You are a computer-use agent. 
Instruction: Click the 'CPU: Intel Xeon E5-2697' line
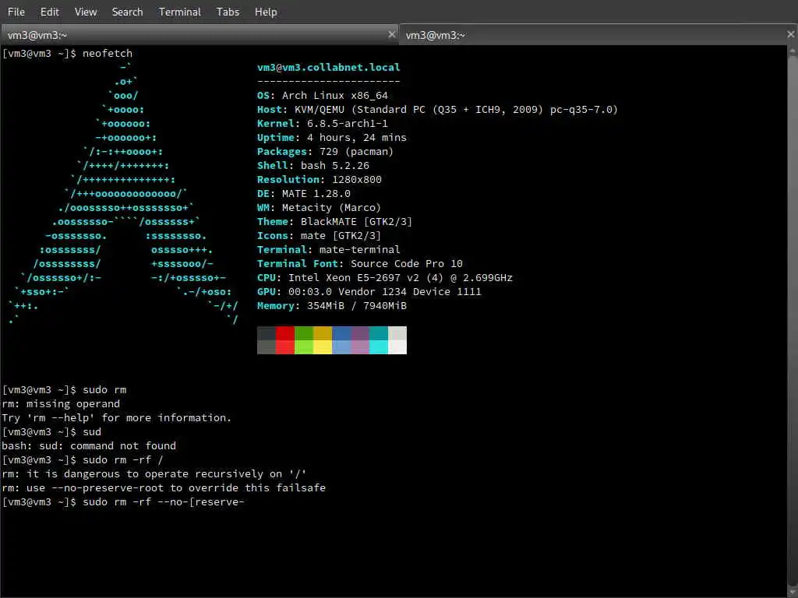385,278
